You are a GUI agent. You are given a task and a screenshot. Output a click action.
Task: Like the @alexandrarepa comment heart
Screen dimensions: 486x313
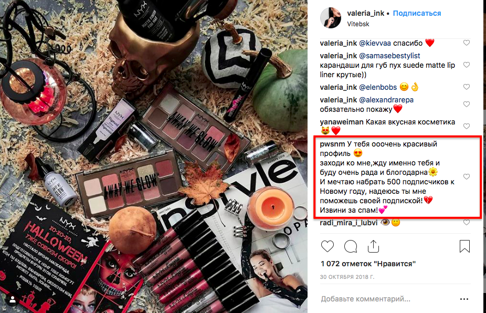[x=467, y=104]
